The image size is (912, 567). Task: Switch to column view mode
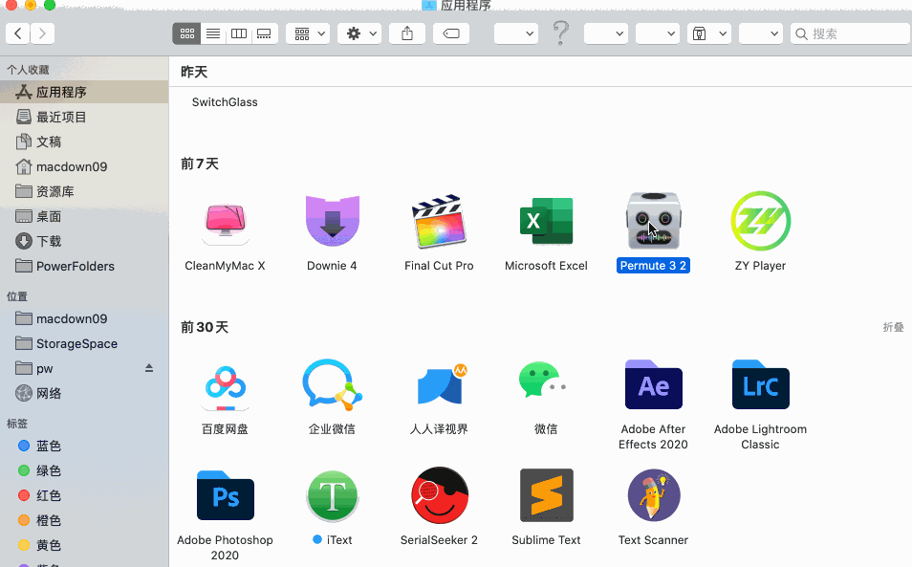(239, 33)
